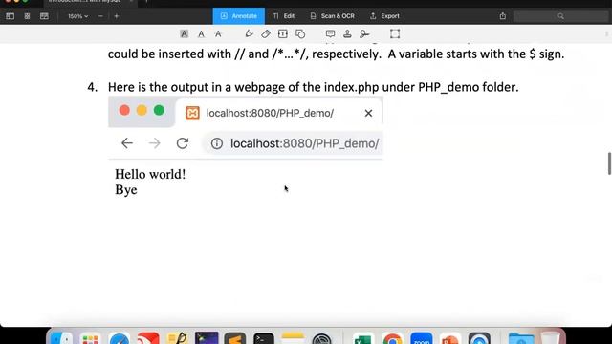Open the thumbnail grid view

click(x=27, y=16)
